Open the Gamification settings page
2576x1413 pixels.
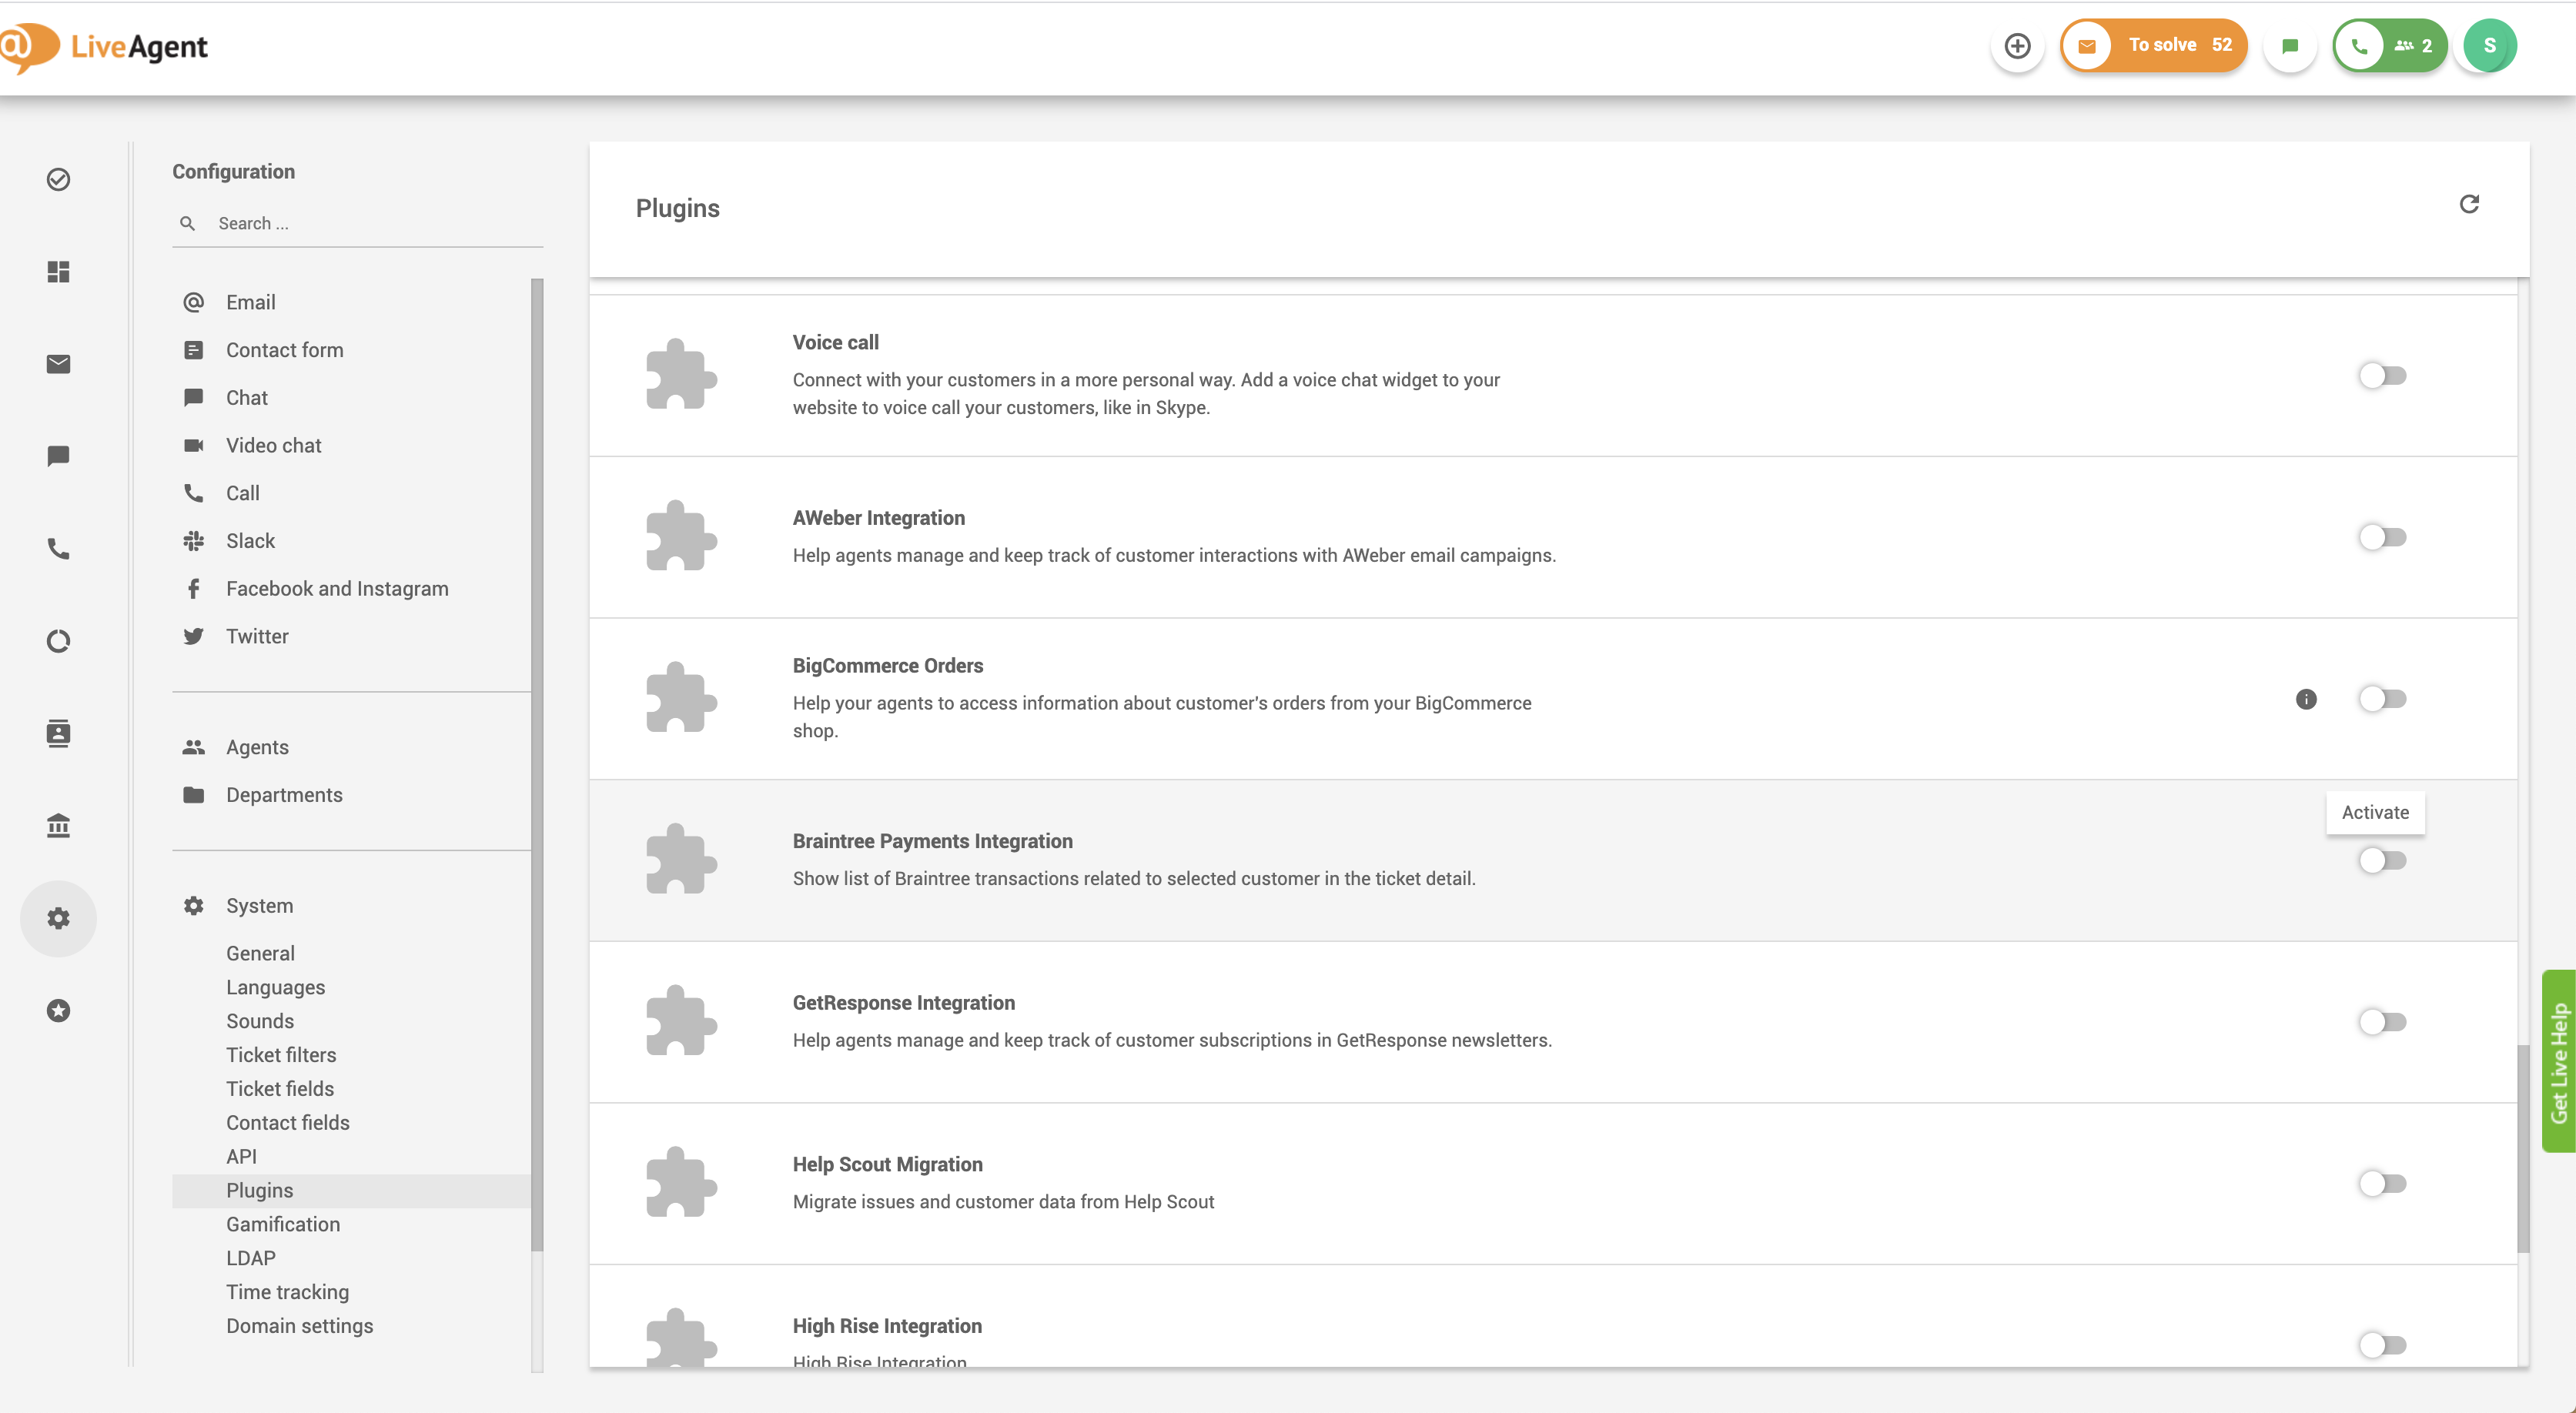click(x=283, y=1224)
